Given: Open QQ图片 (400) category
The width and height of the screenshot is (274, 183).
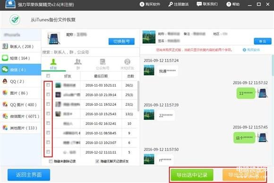Looking at the screenshot, I should [21, 105].
